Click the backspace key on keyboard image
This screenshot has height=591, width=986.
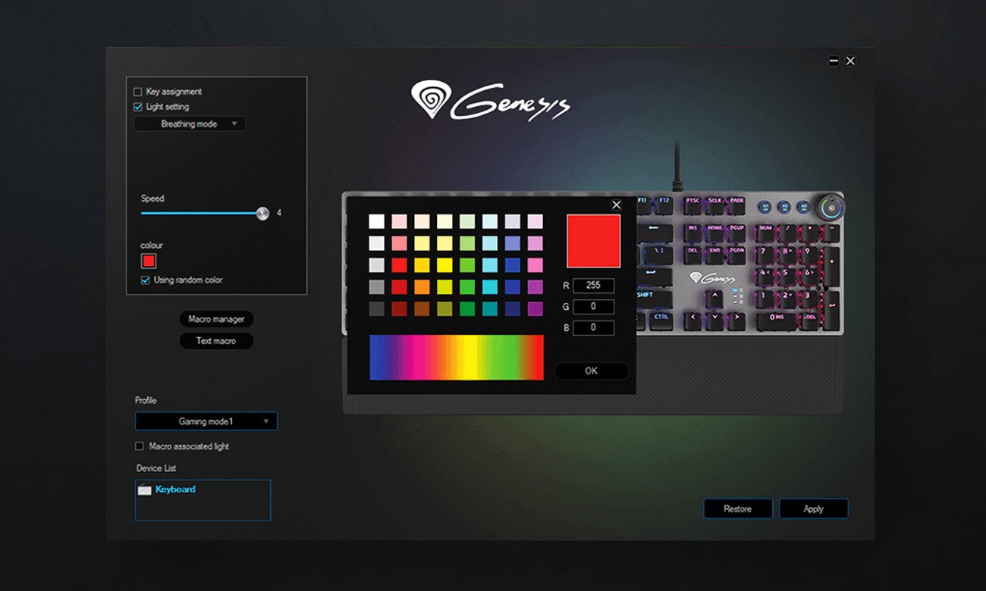click(x=655, y=233)
